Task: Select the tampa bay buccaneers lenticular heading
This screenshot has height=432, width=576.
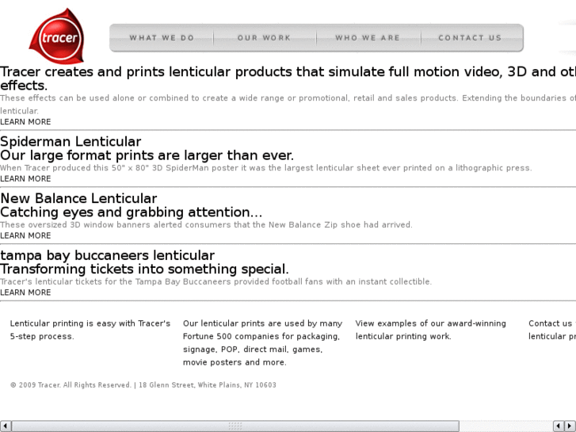Action: pos(107,255)
